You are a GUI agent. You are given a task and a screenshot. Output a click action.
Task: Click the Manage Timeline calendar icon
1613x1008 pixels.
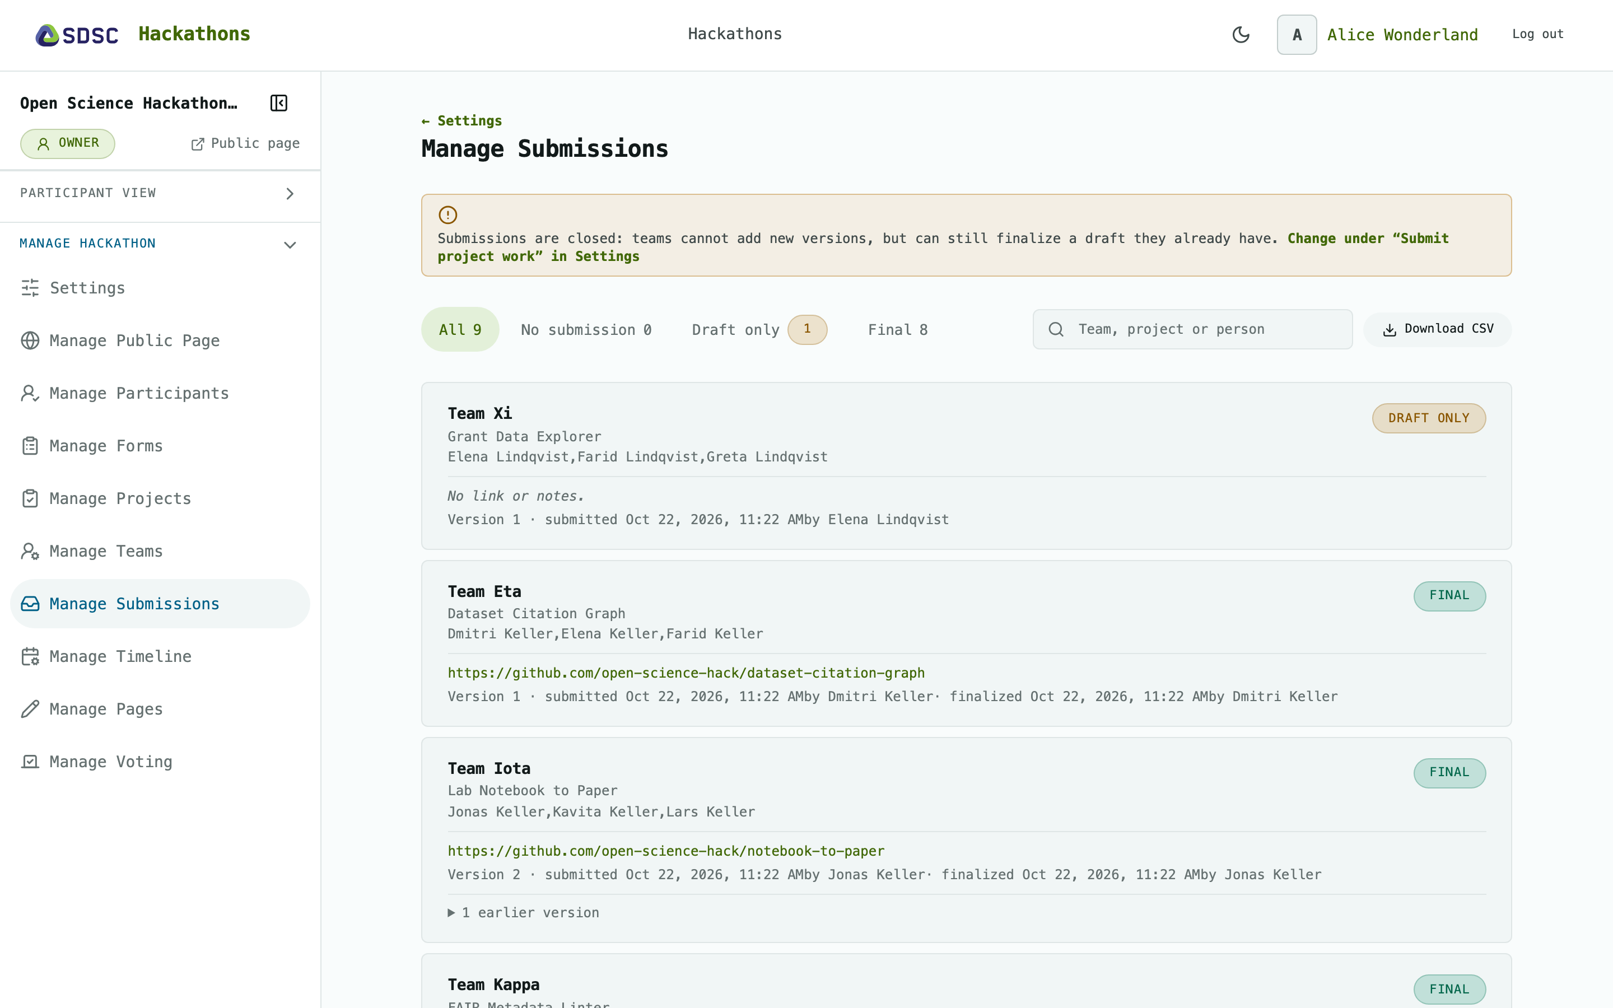pos(30,657)
